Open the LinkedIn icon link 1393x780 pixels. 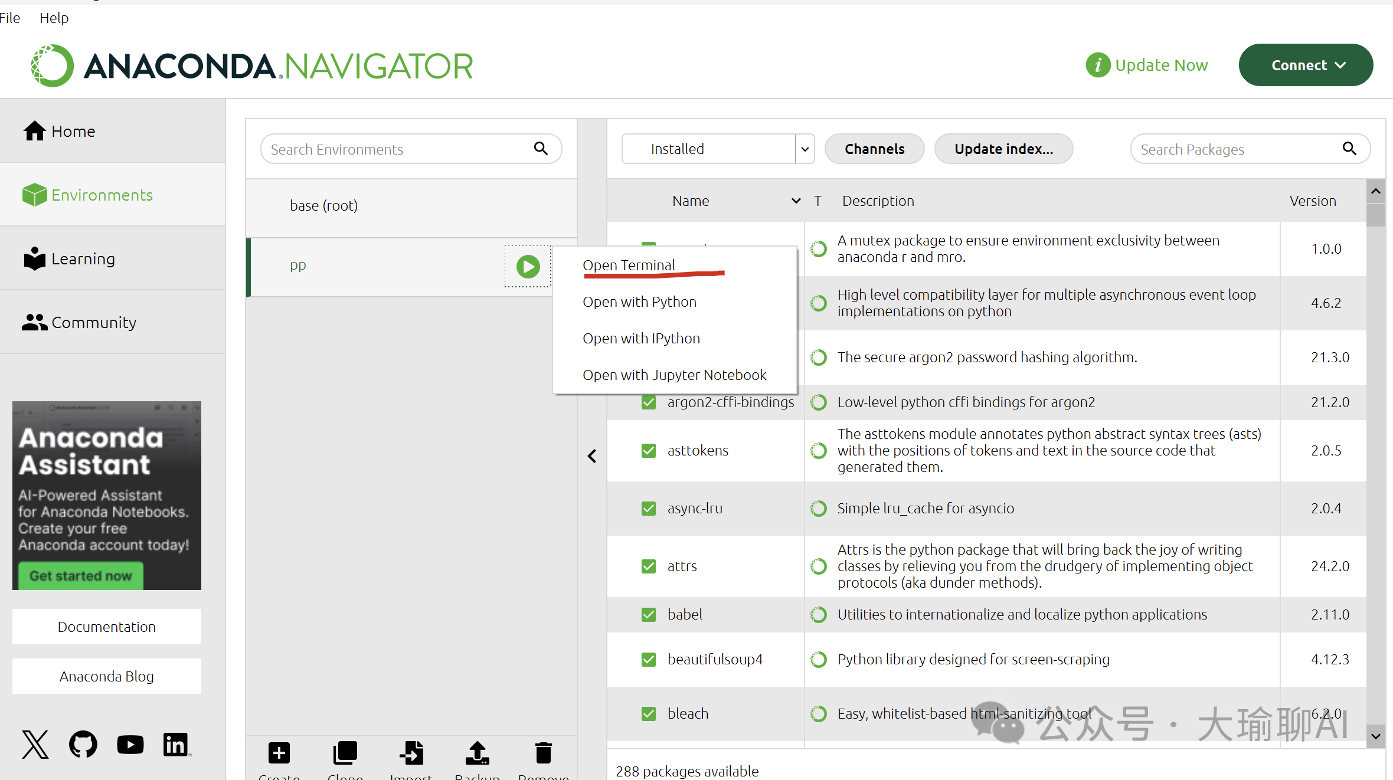click(176, 745)
